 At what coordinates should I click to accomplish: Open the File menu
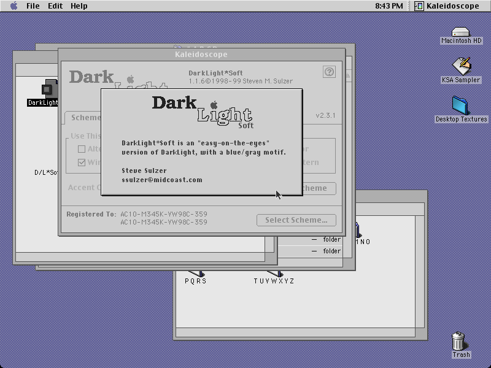coord(33,6)
